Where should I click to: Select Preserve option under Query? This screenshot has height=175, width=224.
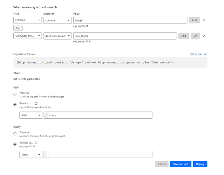[x=15, y=134]
